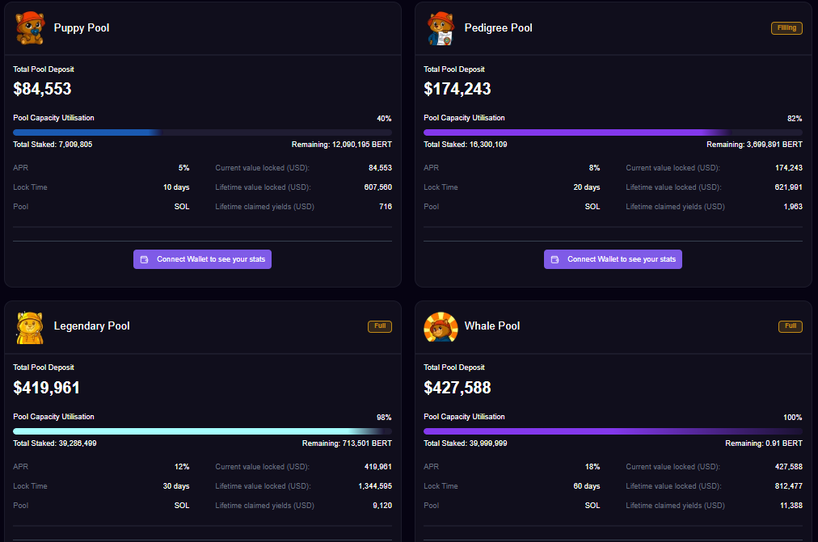Click 'Remaining: 713,501 BERT' text
This screenshot has height=542, width=818.
(347, 443)
